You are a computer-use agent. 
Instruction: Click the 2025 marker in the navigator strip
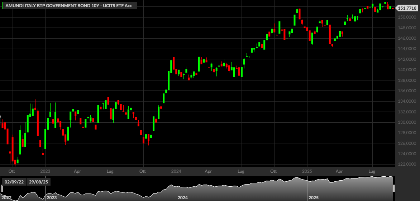(314, 198)
